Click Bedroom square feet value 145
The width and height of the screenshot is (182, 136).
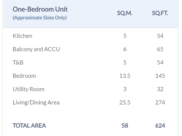click(x=160, y=76)
